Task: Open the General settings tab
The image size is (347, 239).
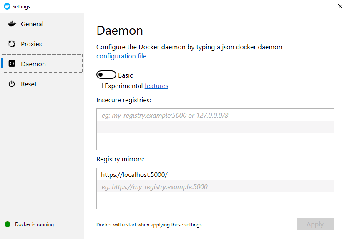Action: [32, 24]
